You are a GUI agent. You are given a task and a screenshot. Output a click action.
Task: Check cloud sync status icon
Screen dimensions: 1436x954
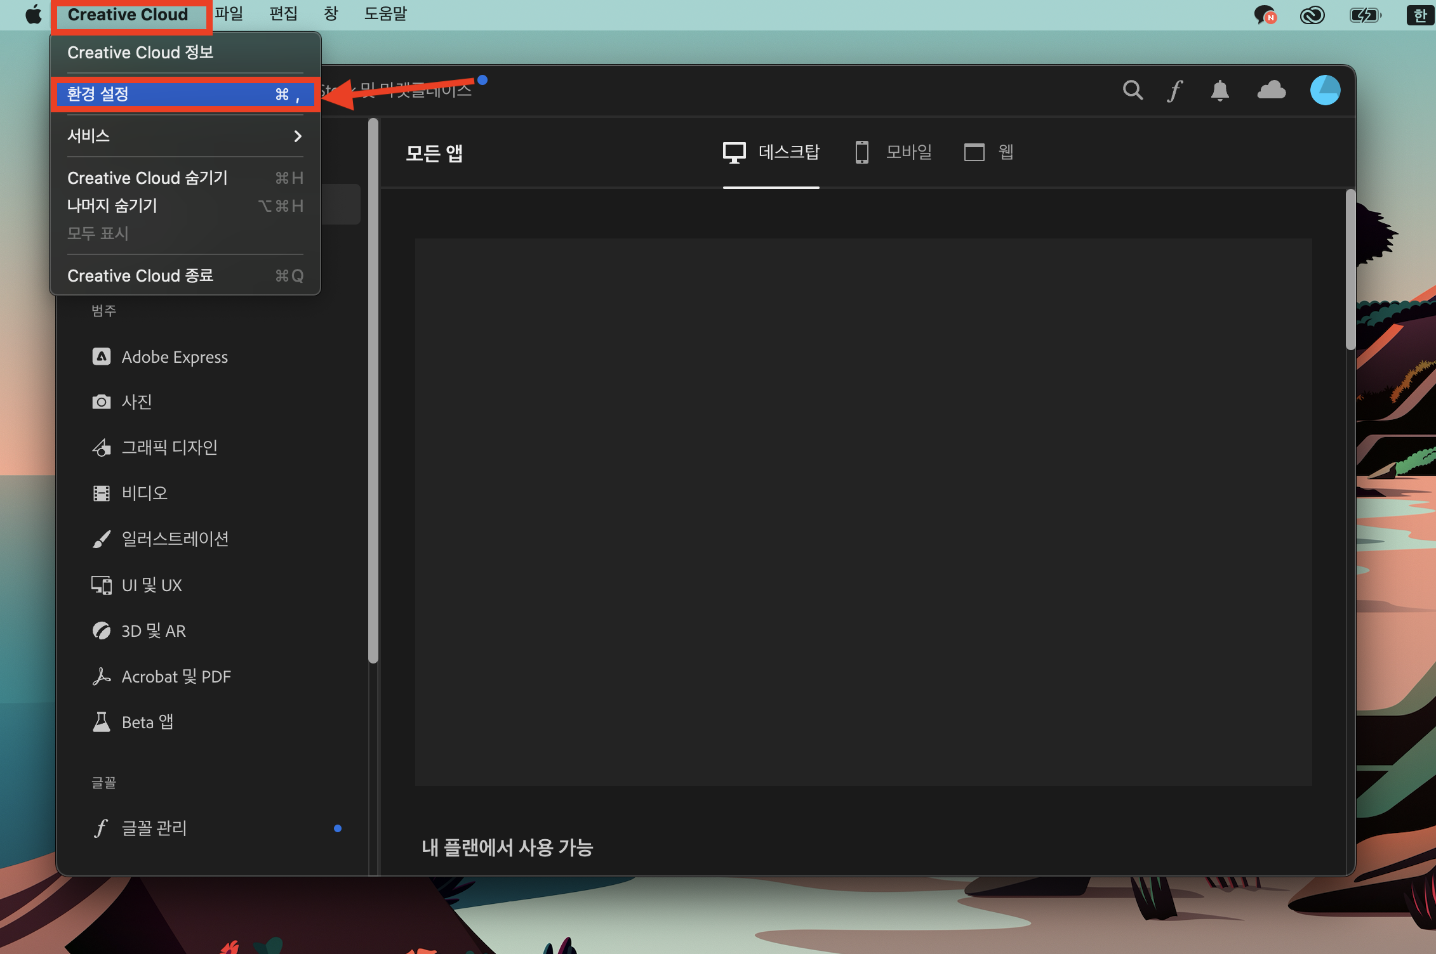point(1271,91)
